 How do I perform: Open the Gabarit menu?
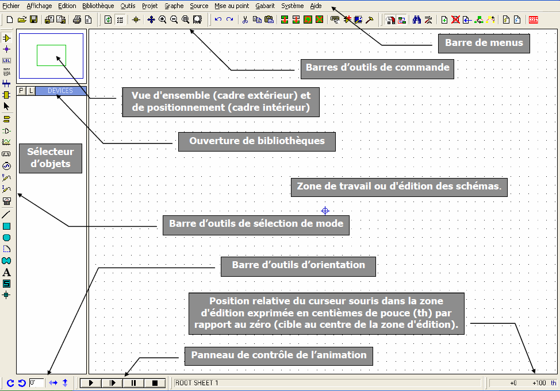pyautogui.click(x=265, y=6)
